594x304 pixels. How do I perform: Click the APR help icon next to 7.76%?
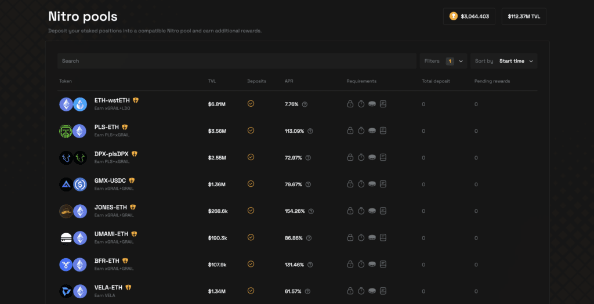coord(305,104)
